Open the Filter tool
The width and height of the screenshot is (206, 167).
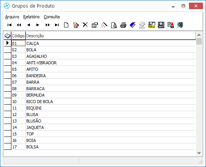[x=152, y=25]
